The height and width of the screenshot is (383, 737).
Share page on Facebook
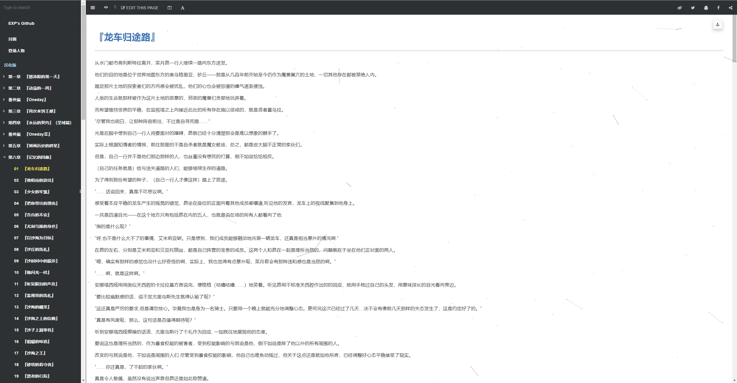[718, 8]
